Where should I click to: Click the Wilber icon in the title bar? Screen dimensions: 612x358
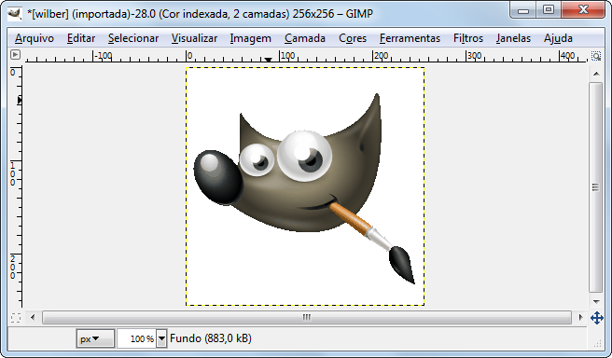(15, 14)
